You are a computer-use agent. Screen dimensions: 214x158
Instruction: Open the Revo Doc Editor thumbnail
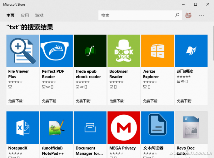(191, 127)
